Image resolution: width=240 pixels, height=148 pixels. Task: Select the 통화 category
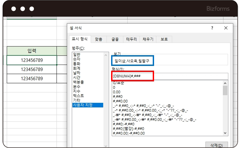point(77,64)
